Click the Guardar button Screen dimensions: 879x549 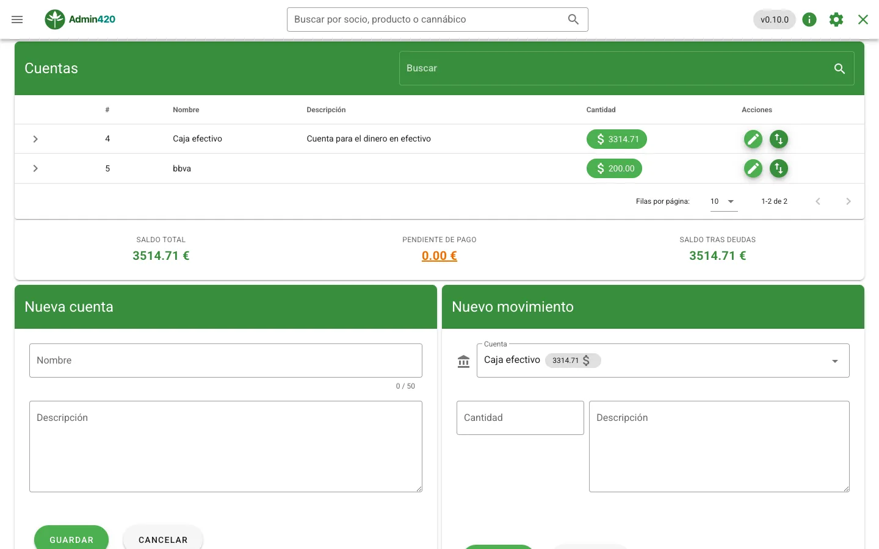tap(71, 537)
